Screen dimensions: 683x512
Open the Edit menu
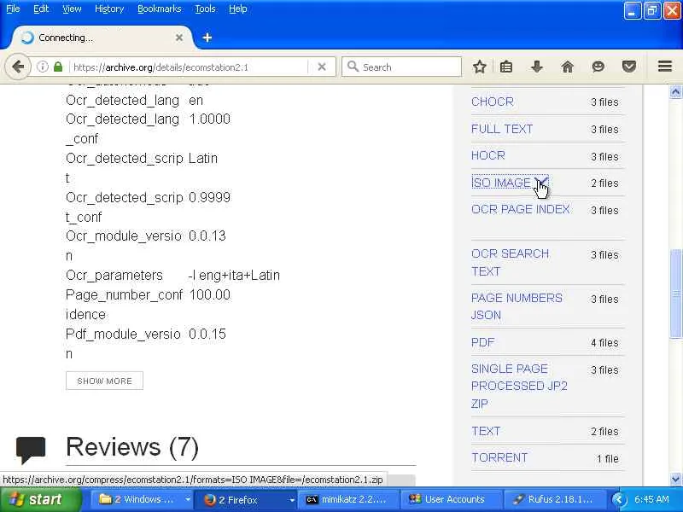tap(41, 9)
